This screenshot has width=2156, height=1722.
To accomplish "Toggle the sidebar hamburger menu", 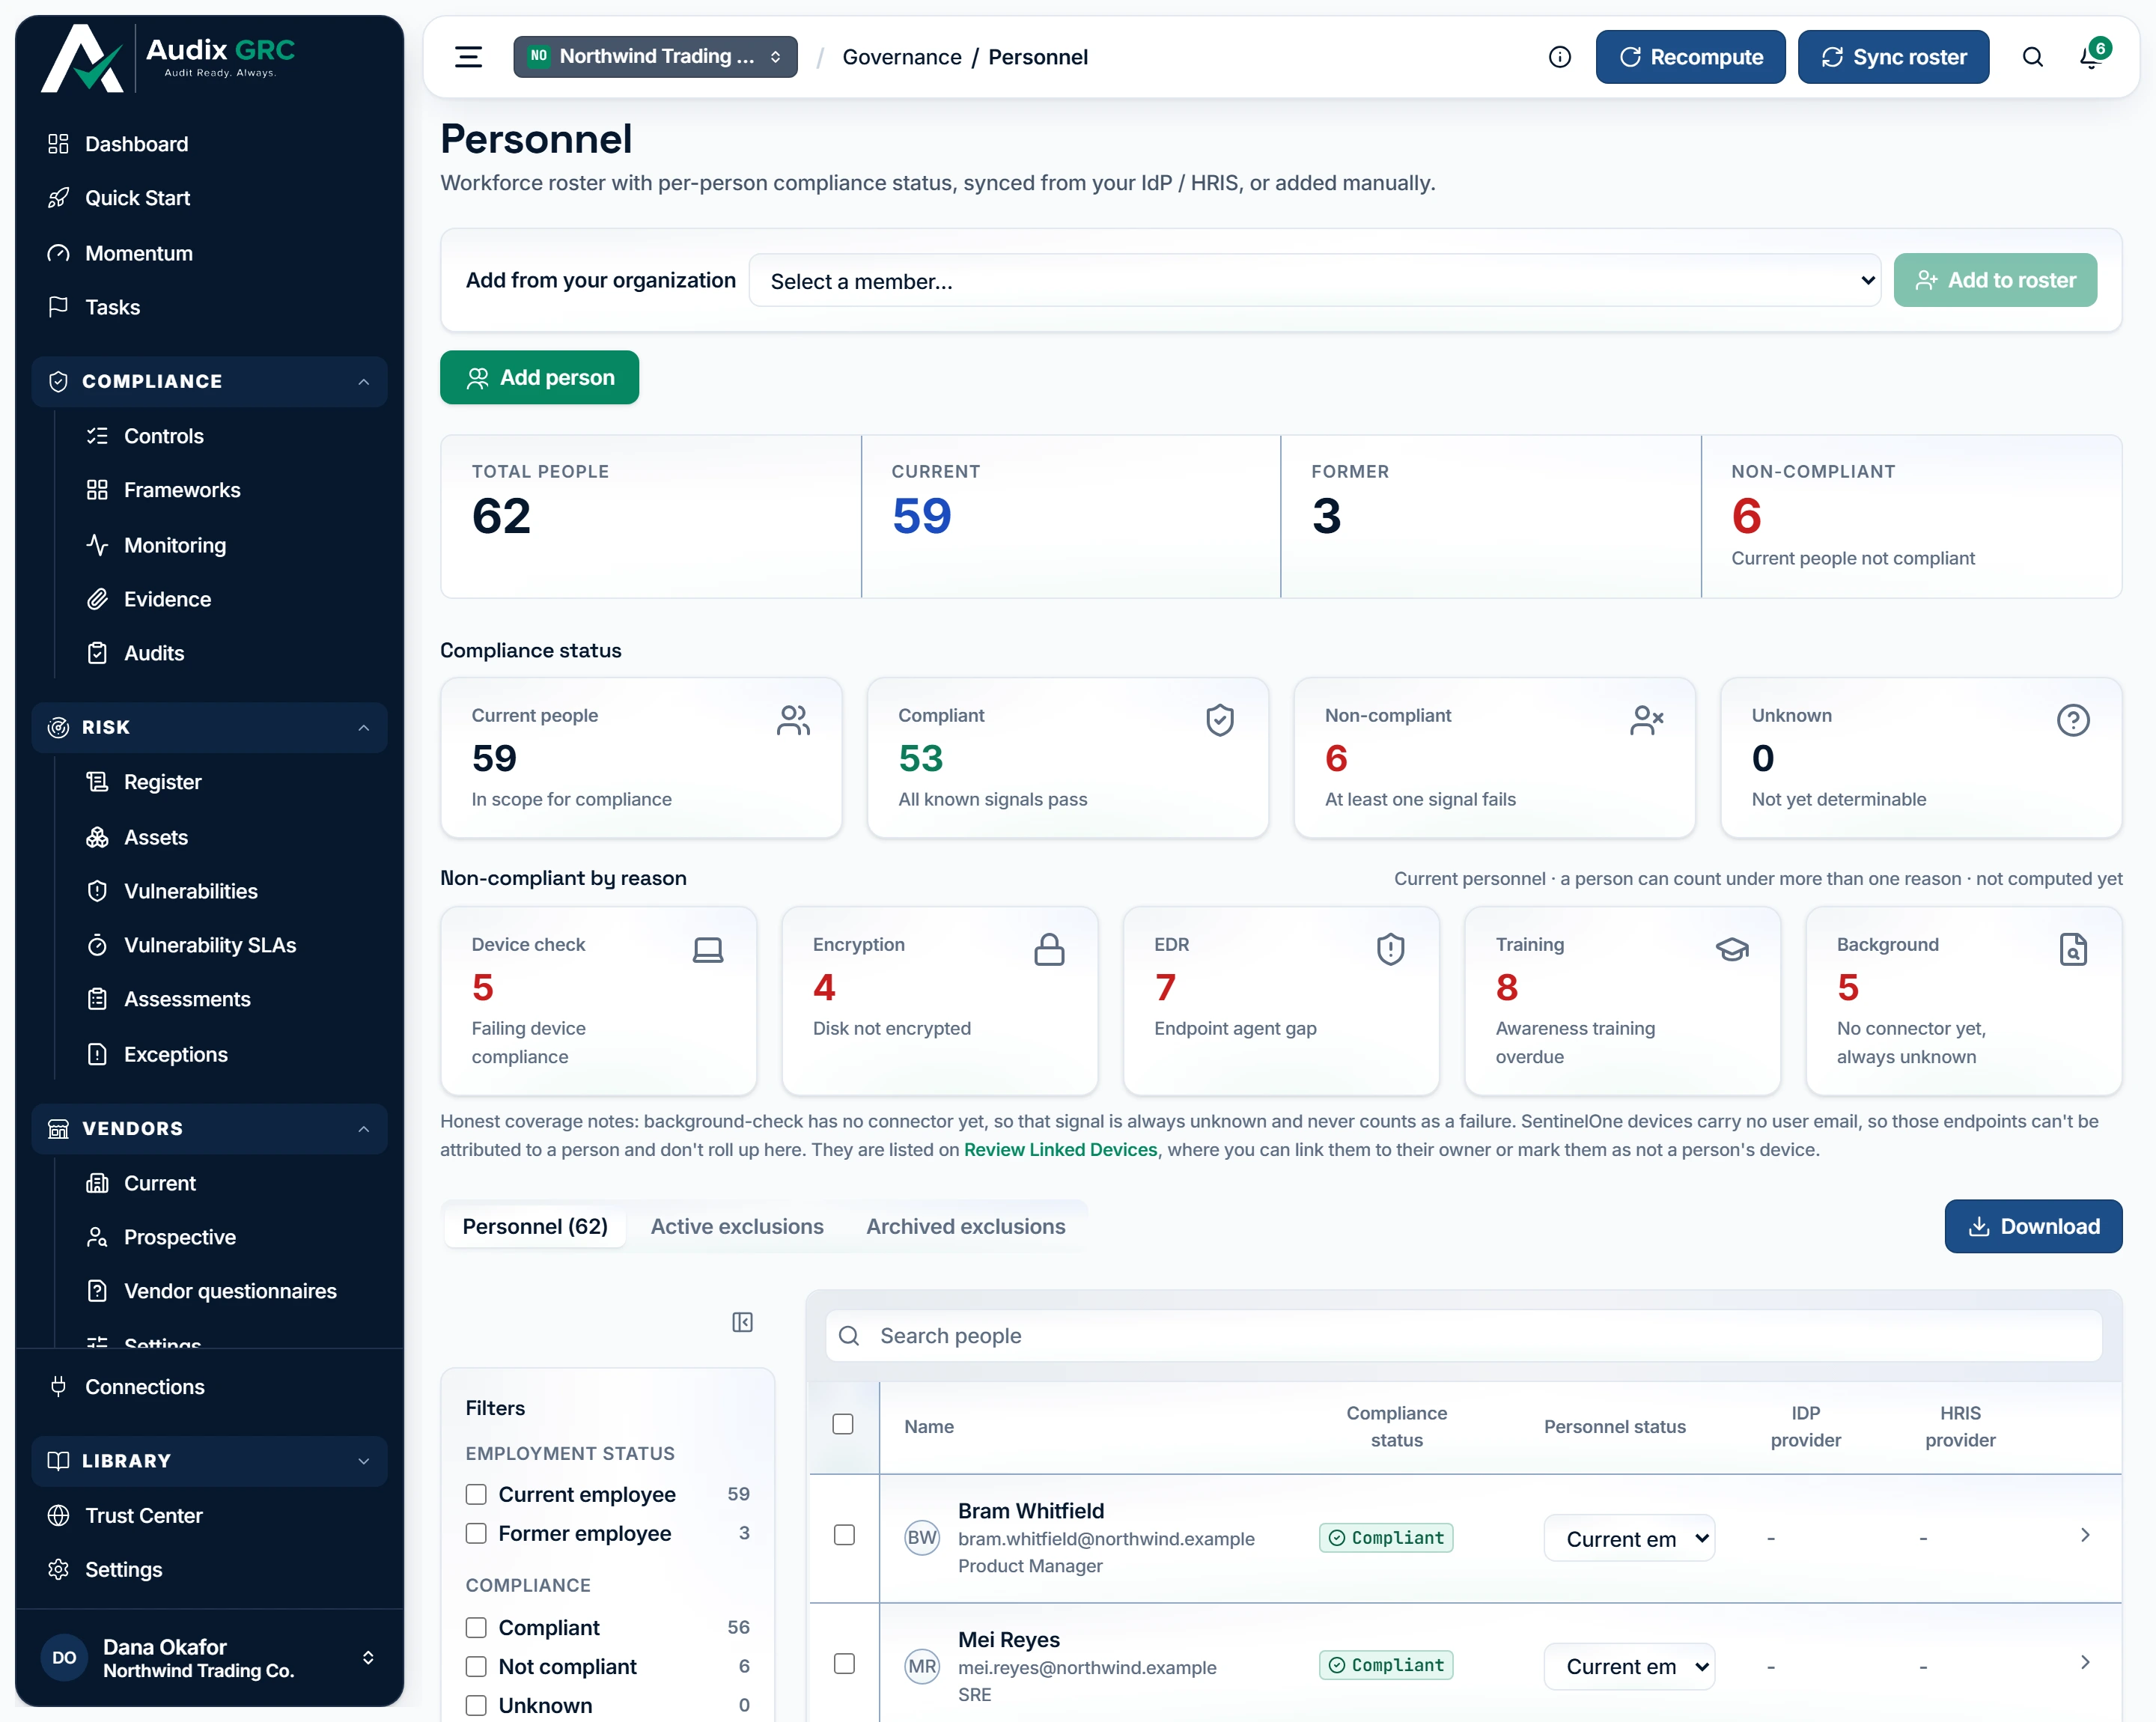I will coord(468,57).
